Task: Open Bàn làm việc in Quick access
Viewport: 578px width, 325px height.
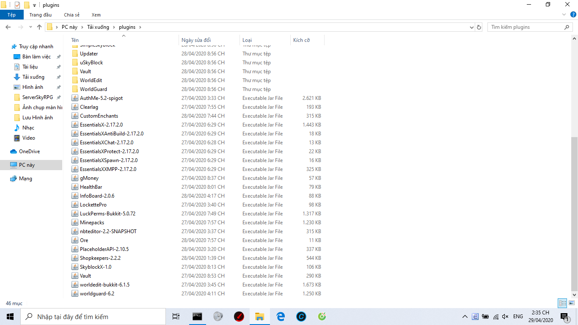Action: pyautogui.click(x=36, y=57)
